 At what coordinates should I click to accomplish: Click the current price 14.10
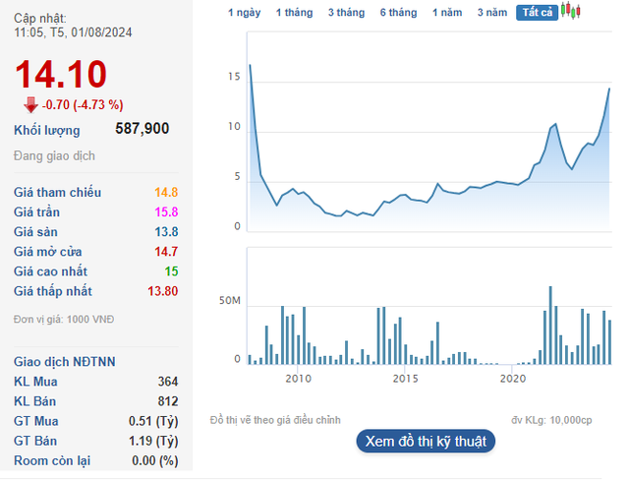coord(61,75)
